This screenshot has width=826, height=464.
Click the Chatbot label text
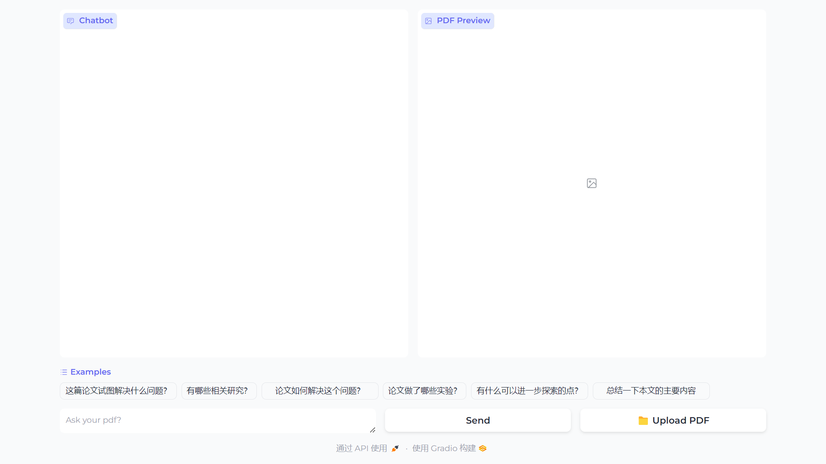pos(96,21)
